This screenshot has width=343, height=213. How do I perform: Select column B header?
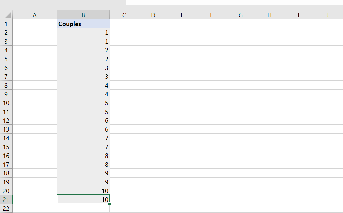point(83,15)
